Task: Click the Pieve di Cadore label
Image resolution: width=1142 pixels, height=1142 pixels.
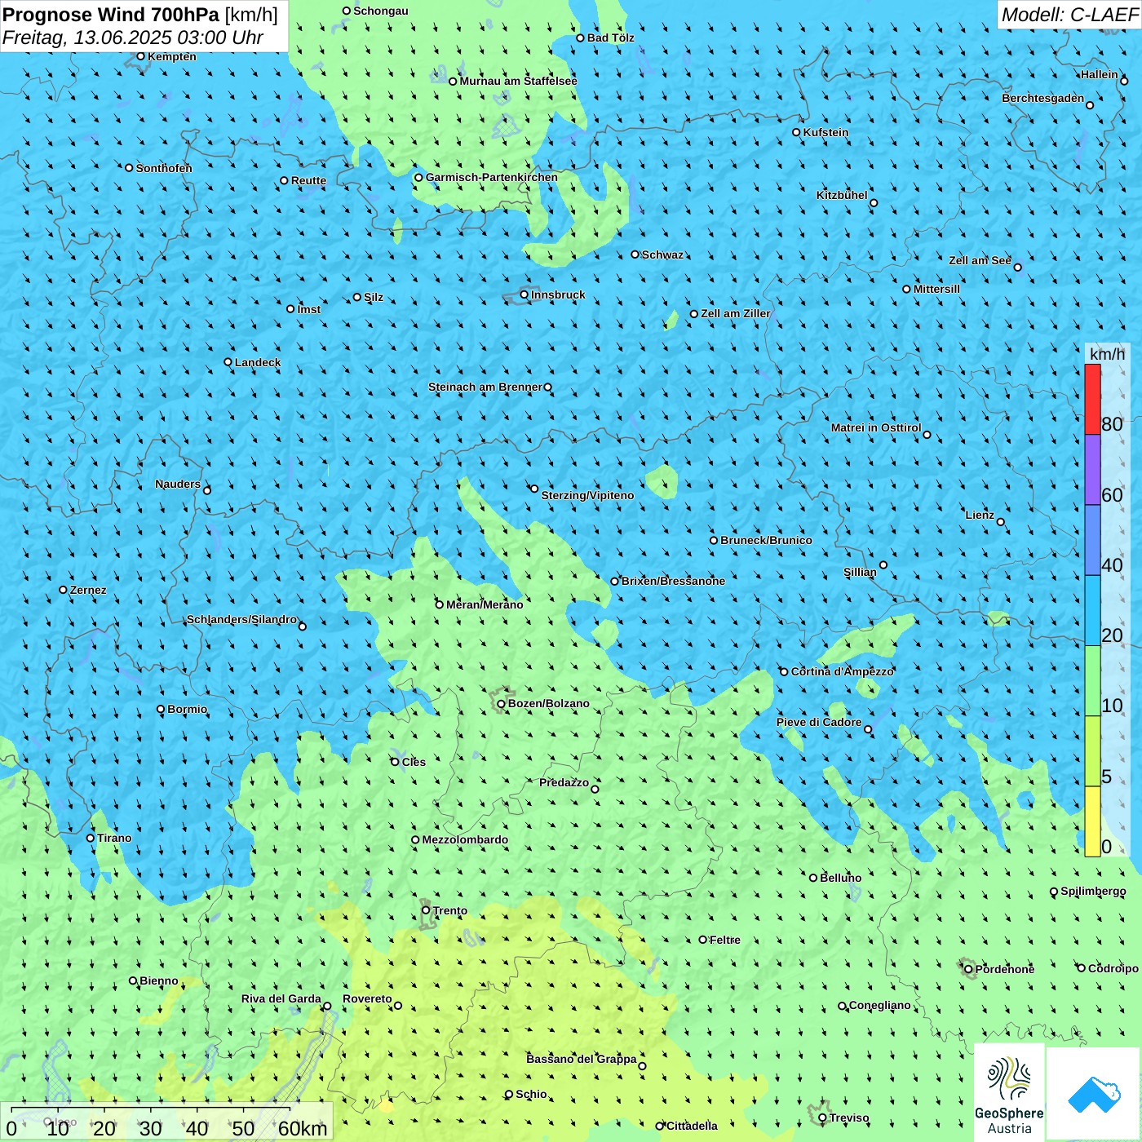Action: click(x=819, y=722)
